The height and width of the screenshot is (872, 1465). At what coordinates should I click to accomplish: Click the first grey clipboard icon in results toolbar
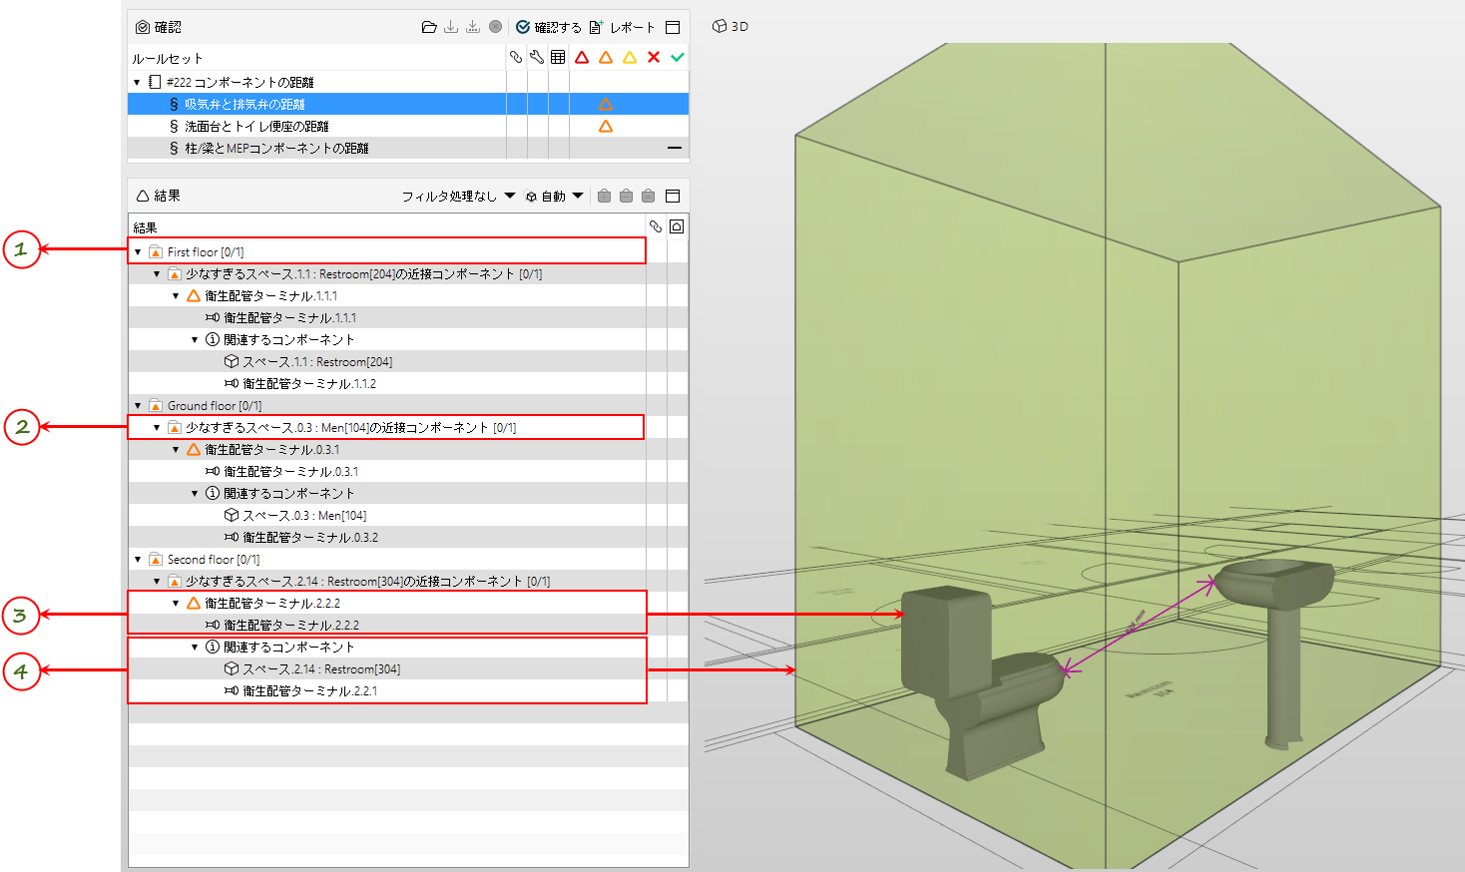coord(604,196)
